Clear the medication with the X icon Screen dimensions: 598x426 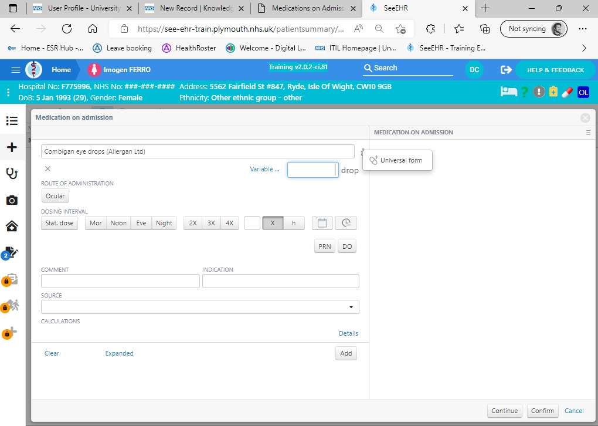coord(47,169)
